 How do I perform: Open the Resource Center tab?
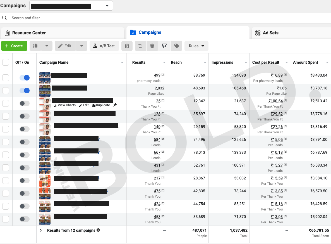pos(29,33)
